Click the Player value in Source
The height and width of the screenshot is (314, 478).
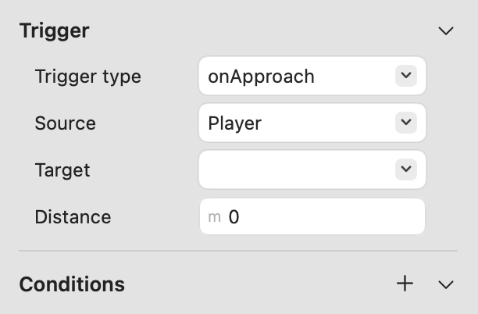tap(234, 123)
